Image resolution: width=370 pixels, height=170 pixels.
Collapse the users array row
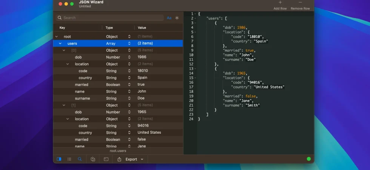point(60,43)
